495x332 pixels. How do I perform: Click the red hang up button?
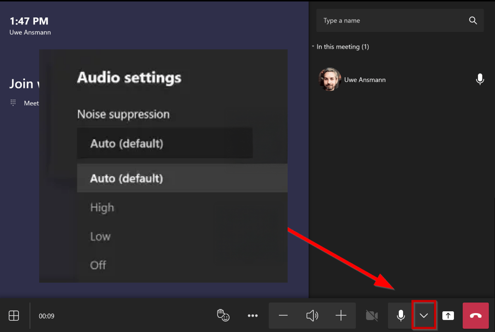476,316
